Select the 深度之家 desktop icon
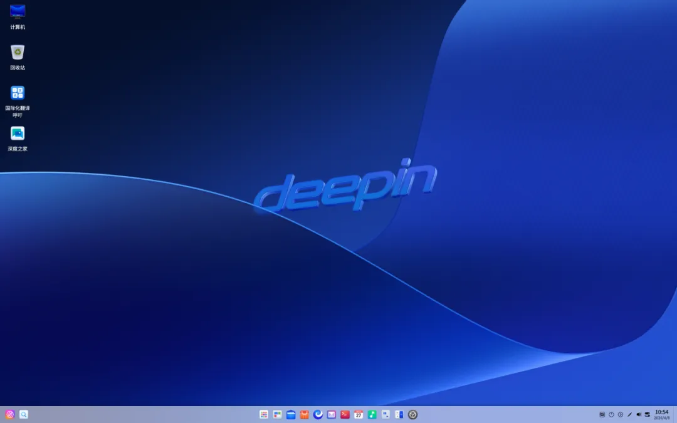The image size is (677, 423). coord(18,138)
